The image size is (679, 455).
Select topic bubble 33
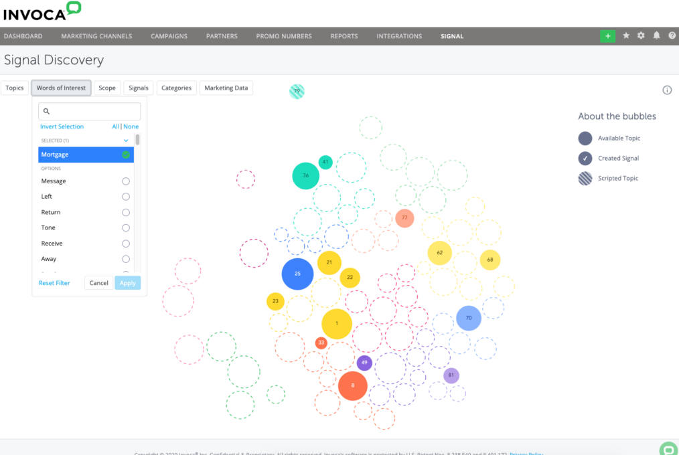[x=321, y=343]
